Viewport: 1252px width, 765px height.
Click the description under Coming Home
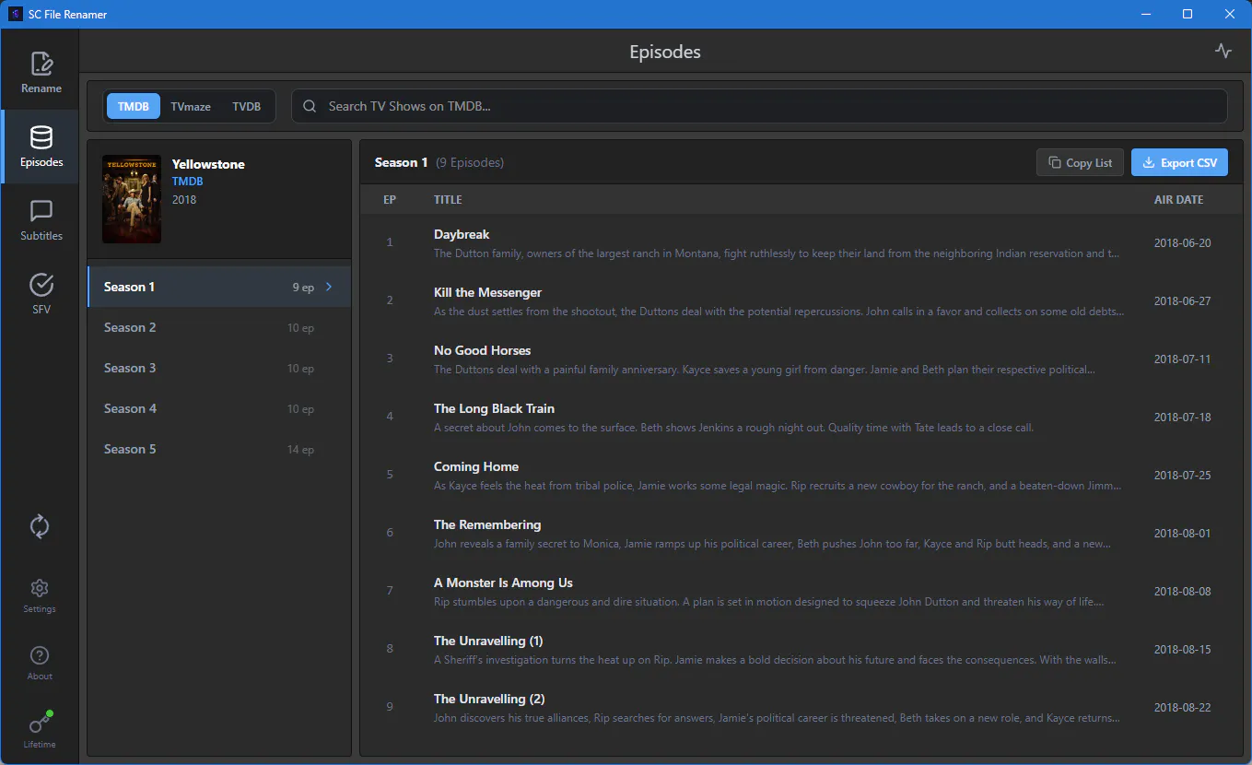pos(778,486)
